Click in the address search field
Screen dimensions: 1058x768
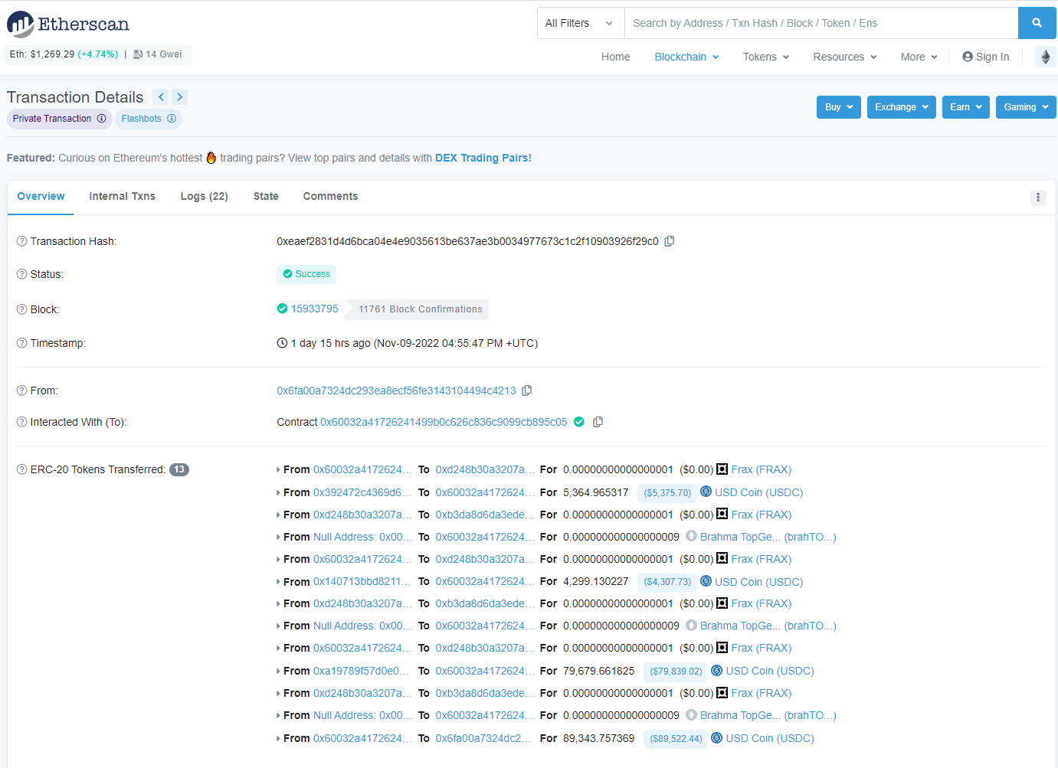pyautogui.click(x=821, y=23)
